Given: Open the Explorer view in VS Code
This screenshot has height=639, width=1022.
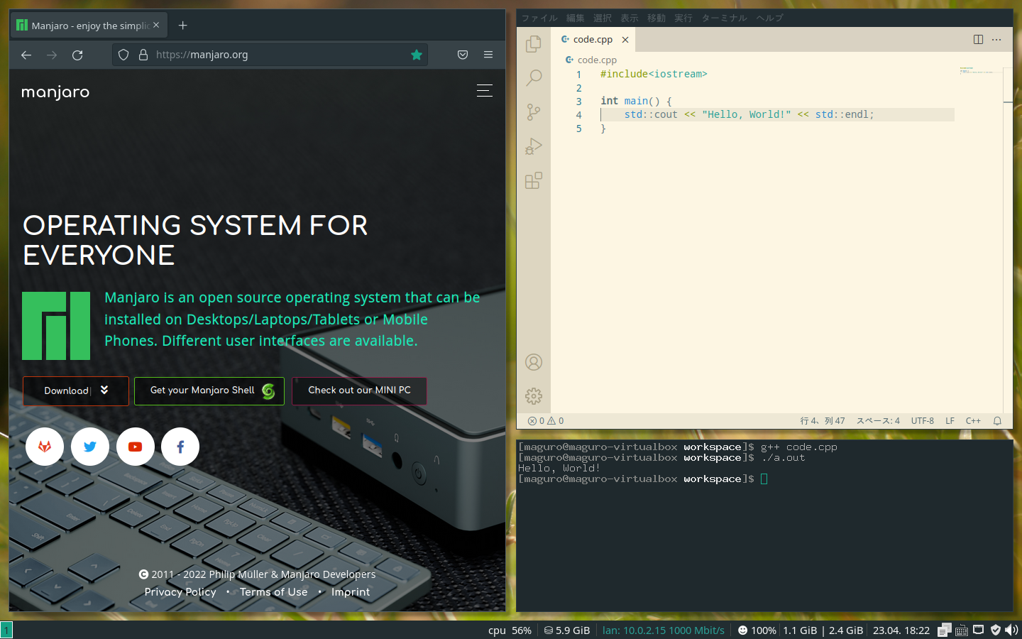Looking at the screenshot, I should pos(534,44).
